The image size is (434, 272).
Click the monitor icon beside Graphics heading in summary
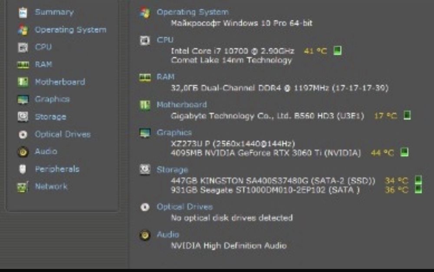click(145, 133)
